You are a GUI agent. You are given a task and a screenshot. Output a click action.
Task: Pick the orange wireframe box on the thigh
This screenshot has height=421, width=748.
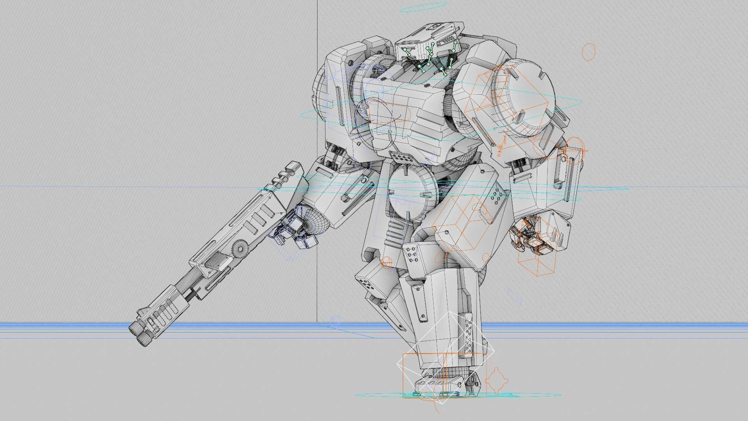click(462, 223)
